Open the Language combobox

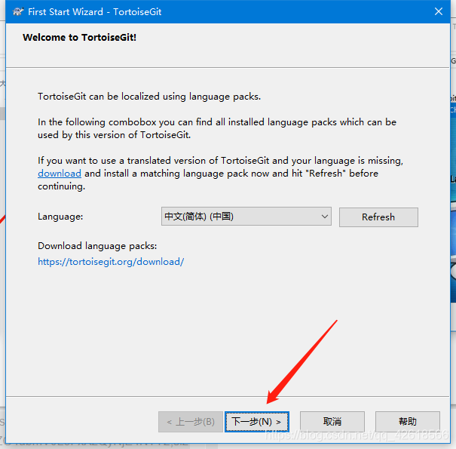[x=246, y=217]
